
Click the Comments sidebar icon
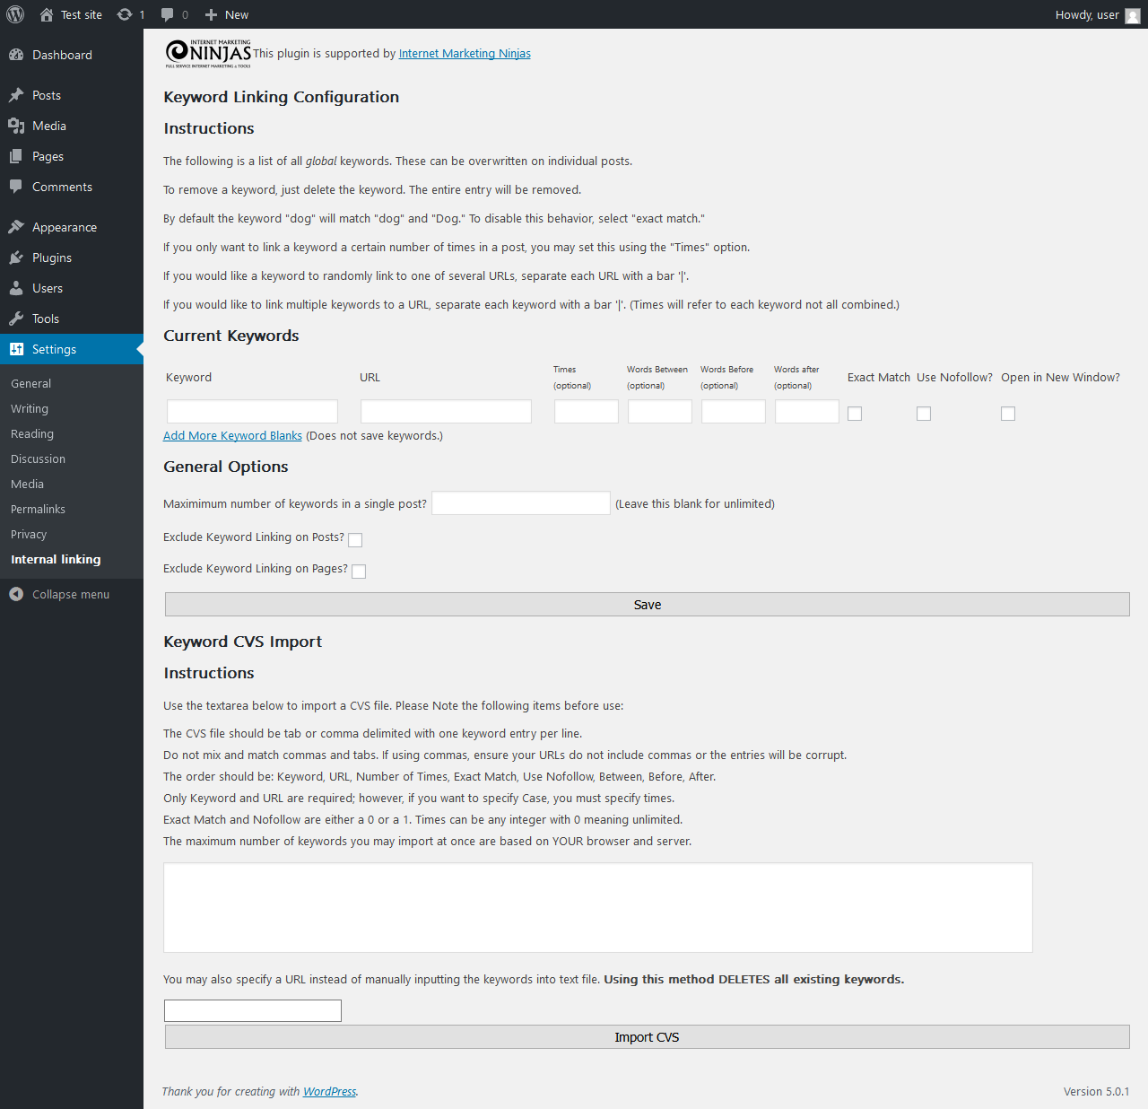pyautogui.click(x=16, y=187)
